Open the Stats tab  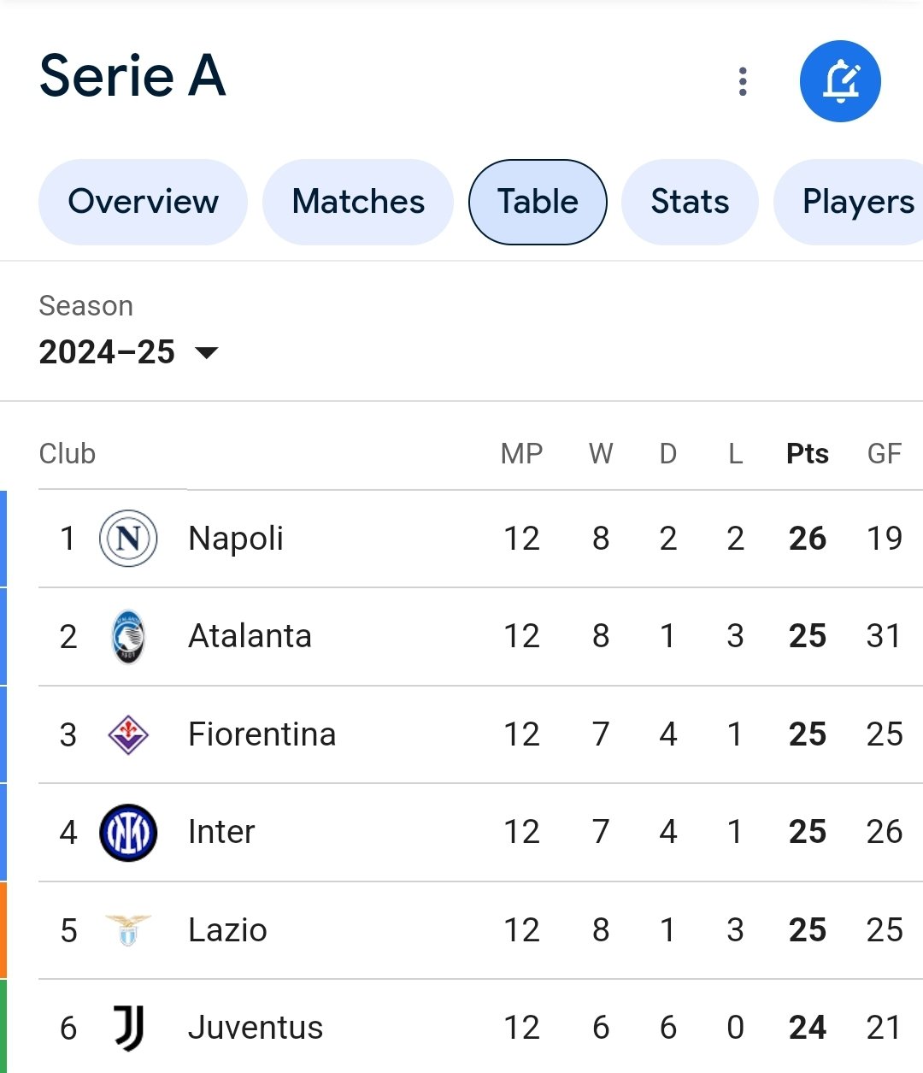coord(690,202)
